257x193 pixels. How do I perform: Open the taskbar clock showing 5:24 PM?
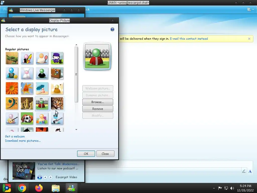(x=245, y=188)
